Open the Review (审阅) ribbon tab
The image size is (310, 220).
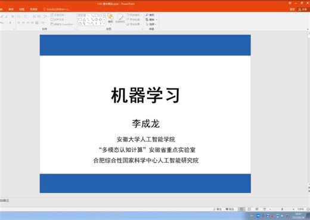click(x=11, y=9)
